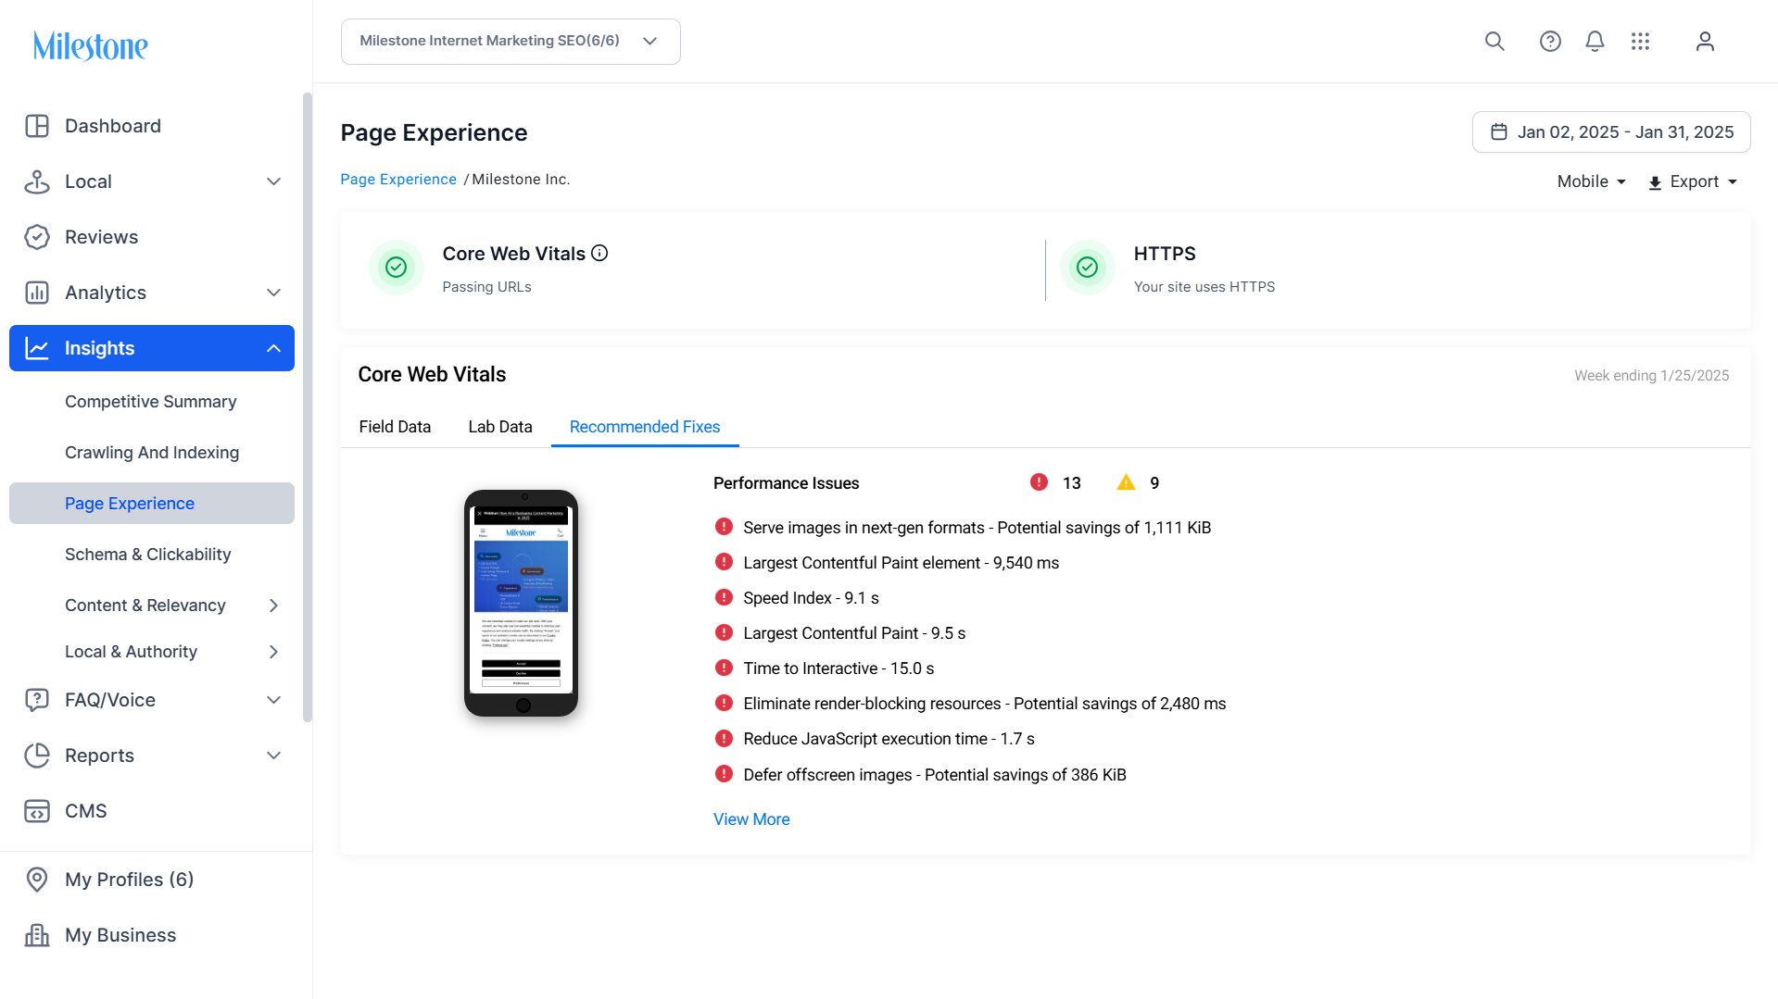Click the Export download icon
The image size is (1778, 999).
[x=1655, y=182]
